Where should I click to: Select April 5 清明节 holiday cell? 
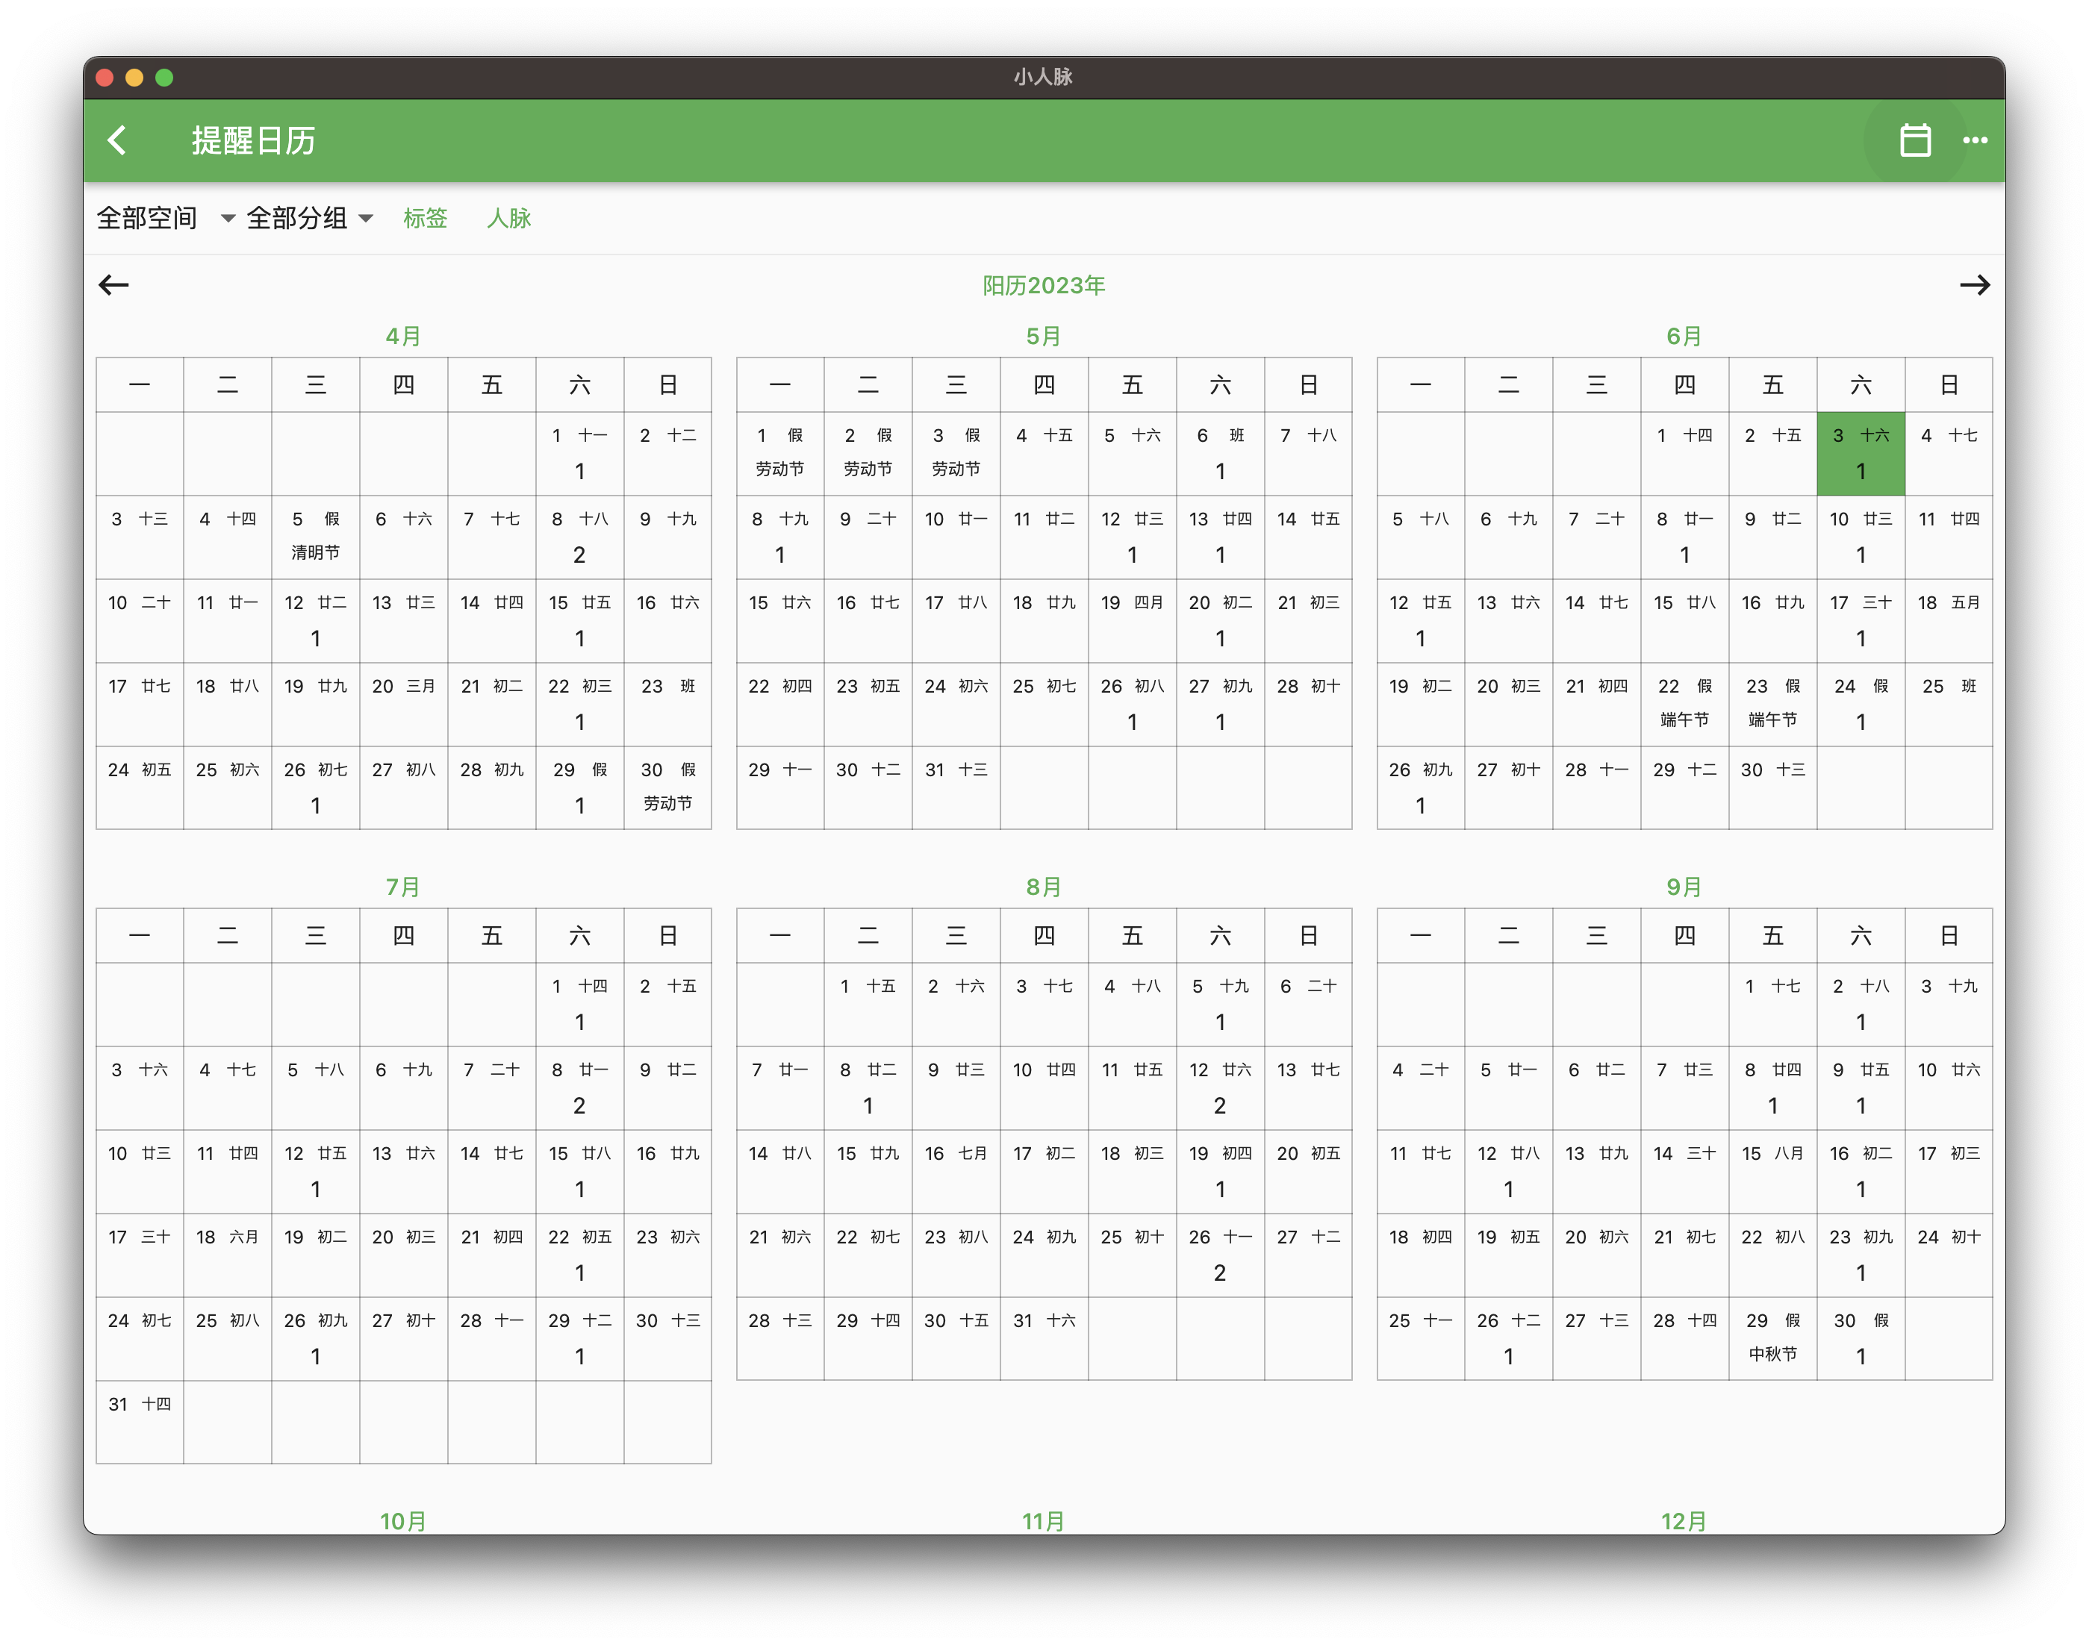coord(315,537)
